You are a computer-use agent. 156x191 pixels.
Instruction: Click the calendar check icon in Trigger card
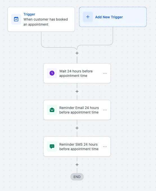(x=16, y=19)
